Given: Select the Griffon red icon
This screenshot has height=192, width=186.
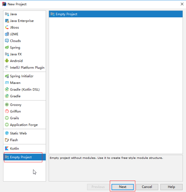Looking at the screenshot, I should [x=7, y=111].
